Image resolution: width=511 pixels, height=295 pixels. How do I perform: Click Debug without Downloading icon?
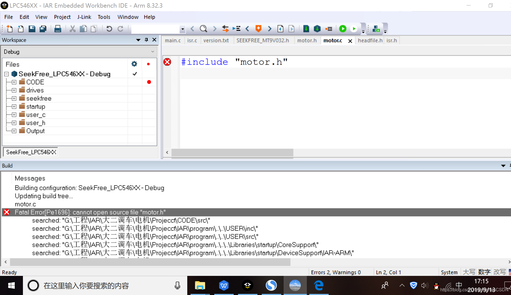(354, 29)
